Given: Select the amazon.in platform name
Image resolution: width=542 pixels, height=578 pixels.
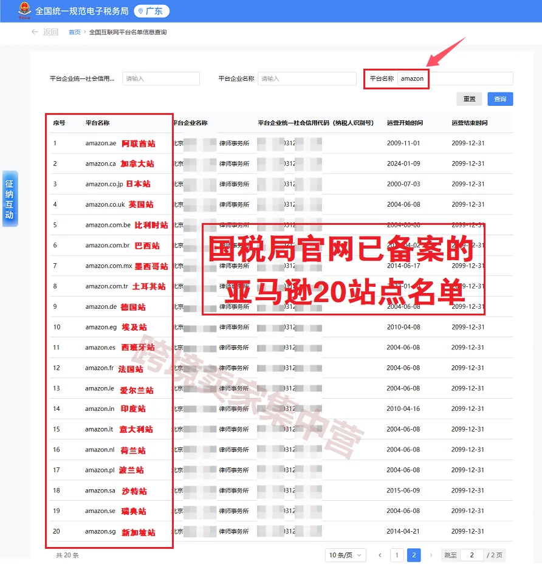Looking at the screenshot, I should click(x=100, y=409).
